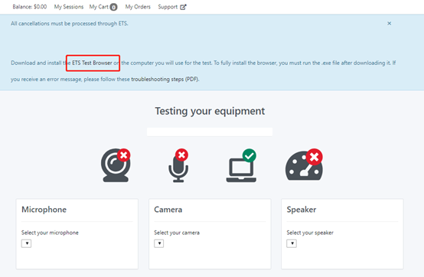This screenshot has height=277, width=424.
Task: Click the green checkmark badge on laptop
Action: [x=250, y=155]
